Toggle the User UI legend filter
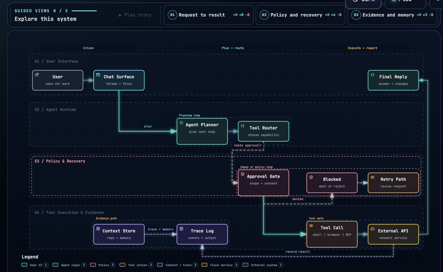 (35, 265)
